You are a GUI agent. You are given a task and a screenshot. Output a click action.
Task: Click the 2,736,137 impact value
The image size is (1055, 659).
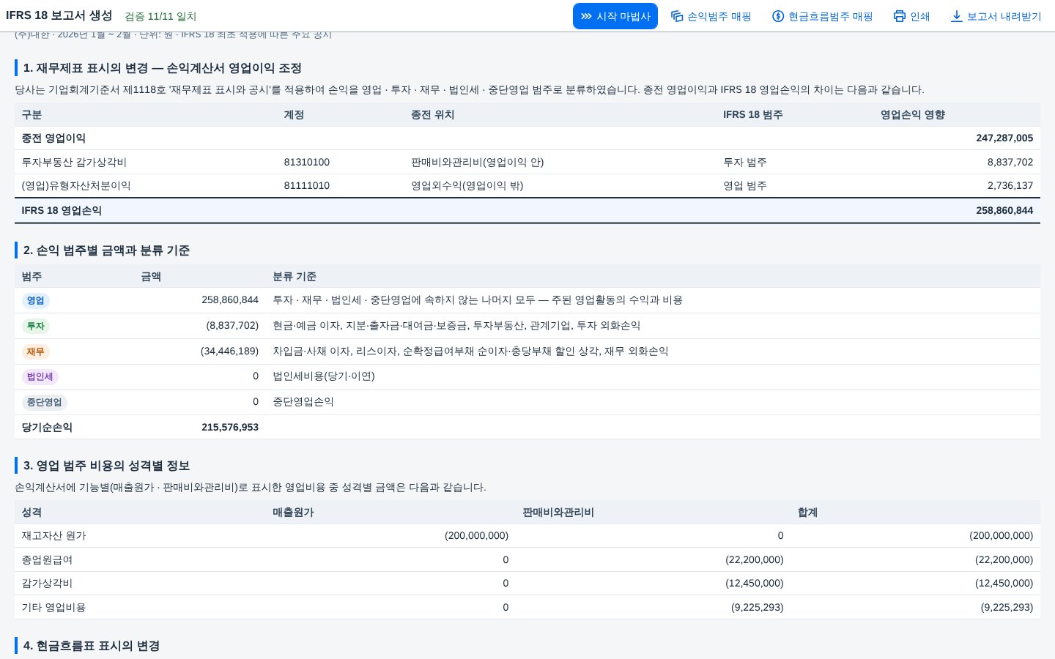tap(1010, 185)
